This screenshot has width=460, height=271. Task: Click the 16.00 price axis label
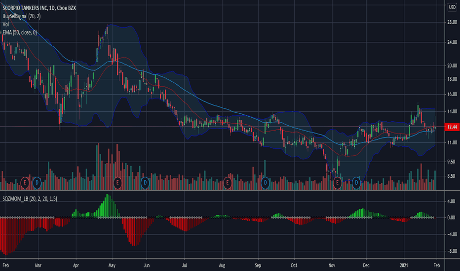click(452, 94)
